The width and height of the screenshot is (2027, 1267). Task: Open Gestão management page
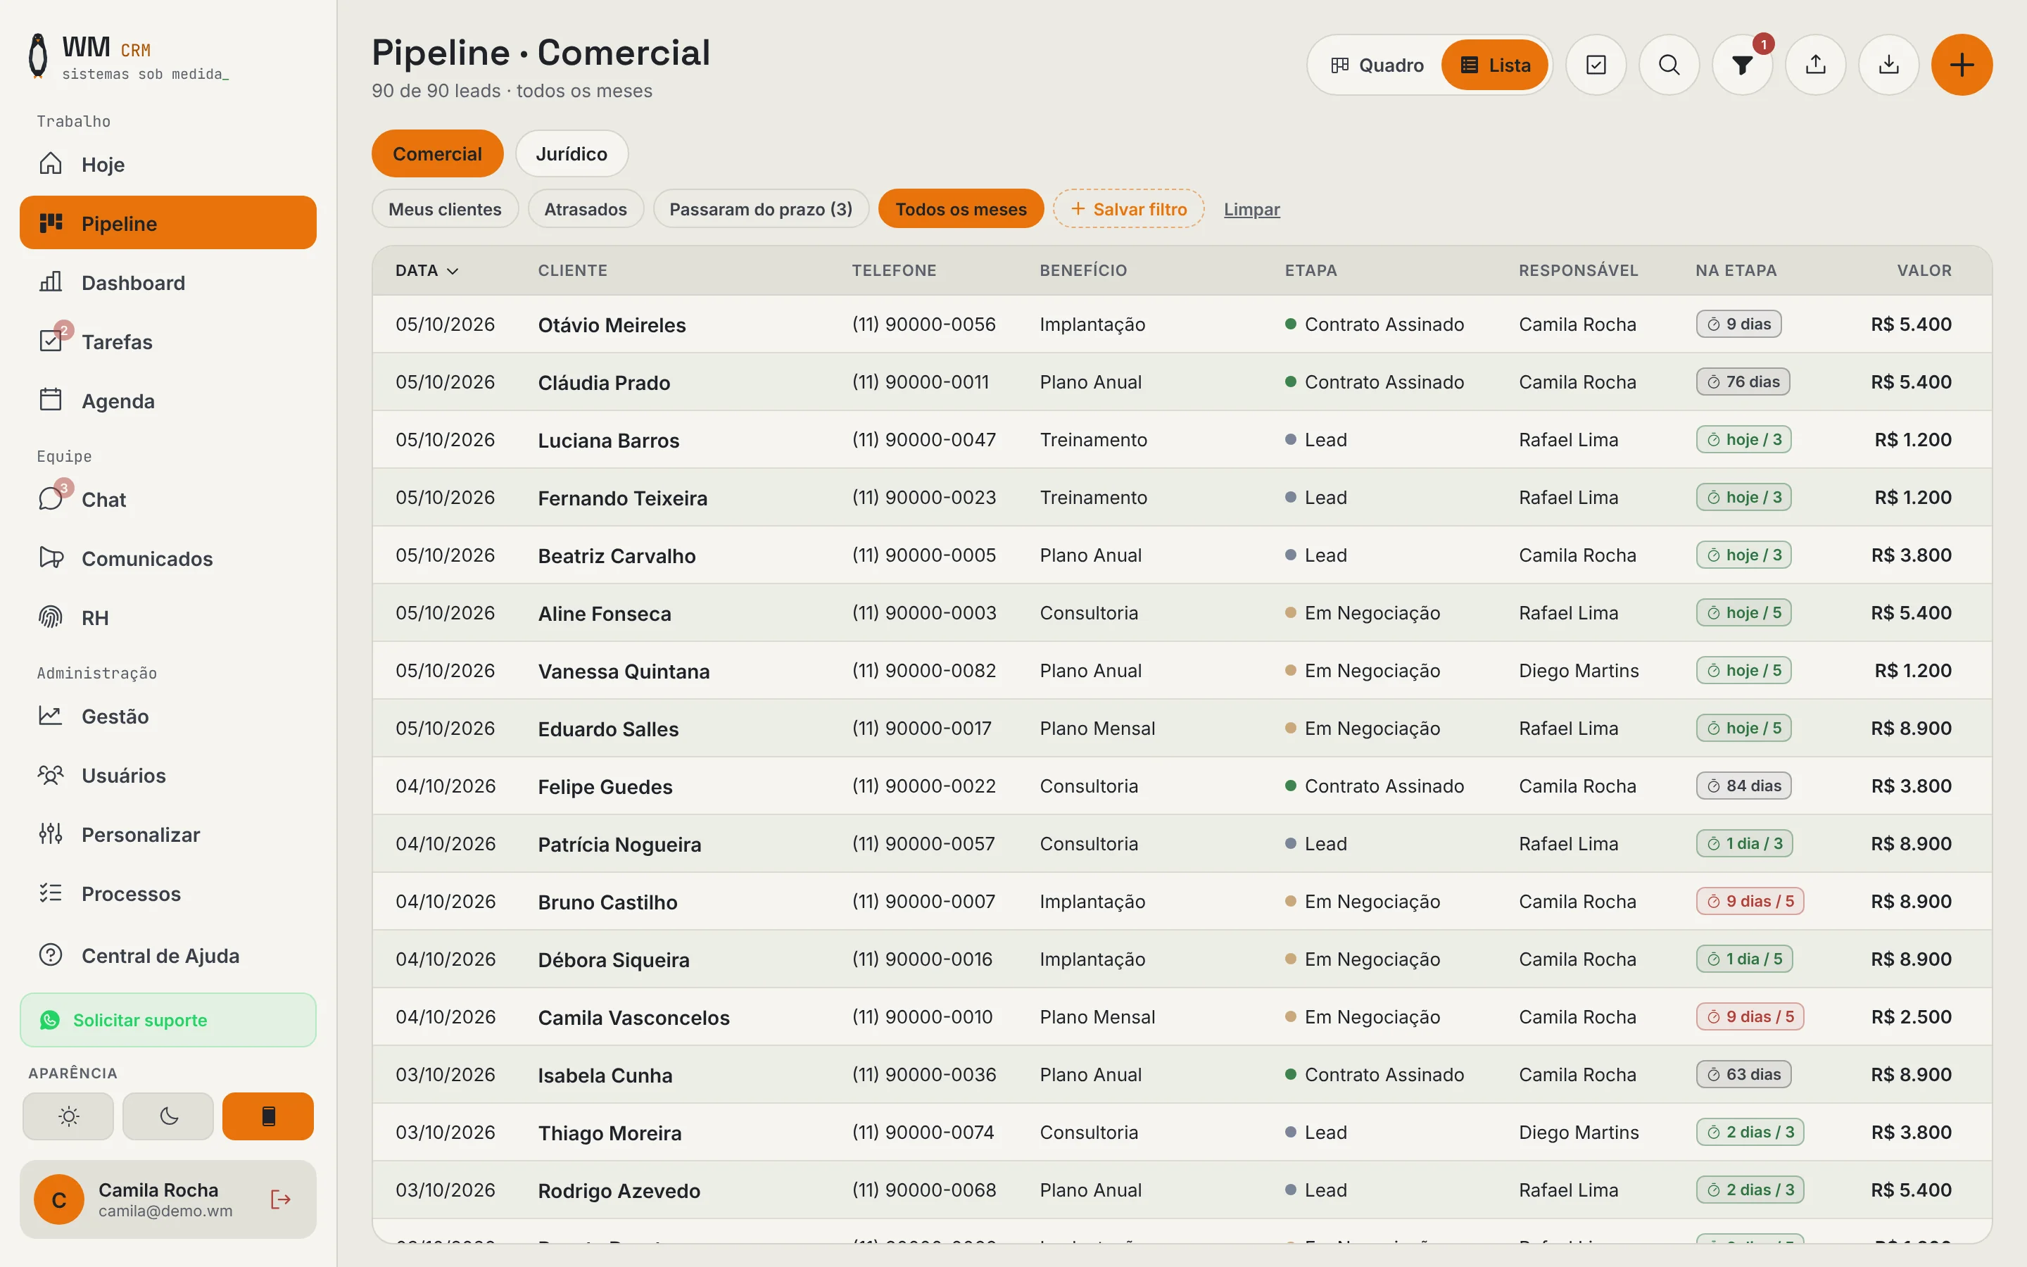pyautogui.click(x=168, y=717)
